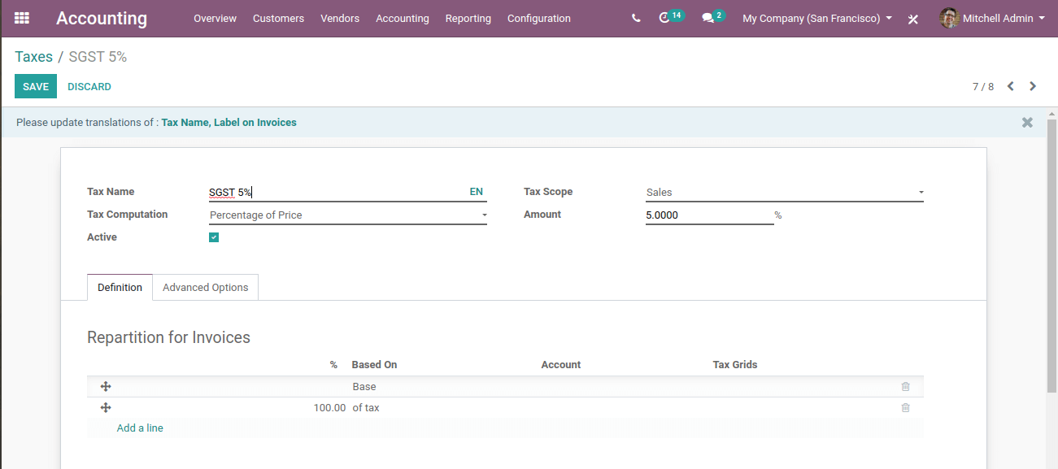
Task: Open the Vendors menu
Action: (340, 18)
